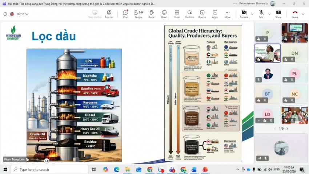Select the DN participant tile
This screenshot has width=309, height=174.
point(294,53)
